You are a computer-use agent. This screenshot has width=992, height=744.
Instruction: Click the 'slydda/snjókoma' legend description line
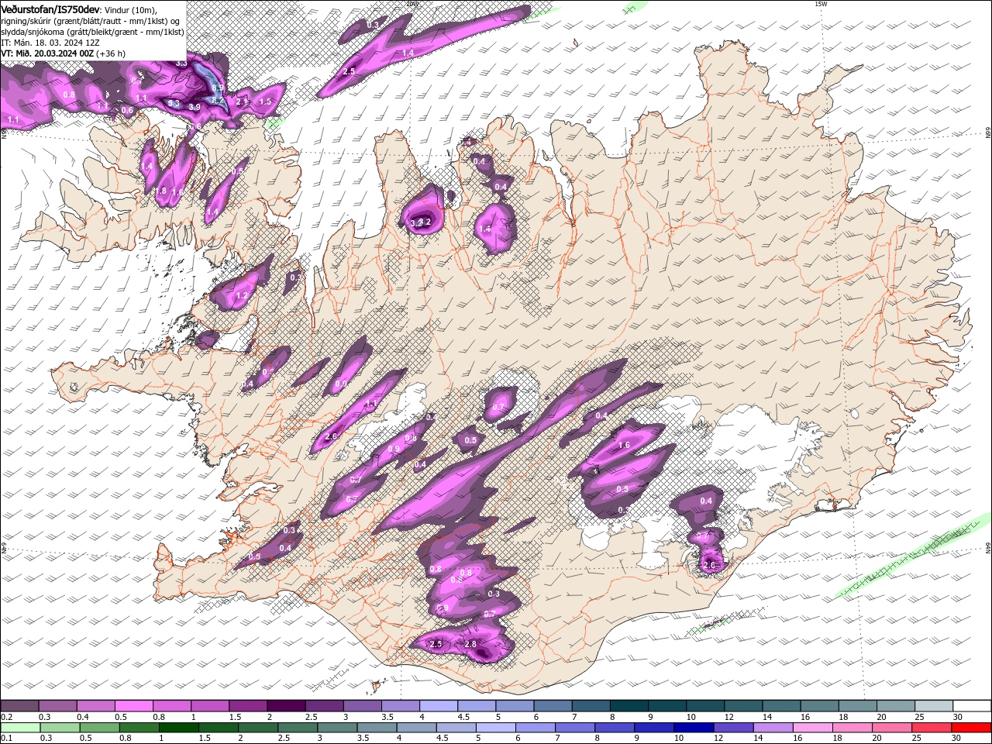(92, 32)
